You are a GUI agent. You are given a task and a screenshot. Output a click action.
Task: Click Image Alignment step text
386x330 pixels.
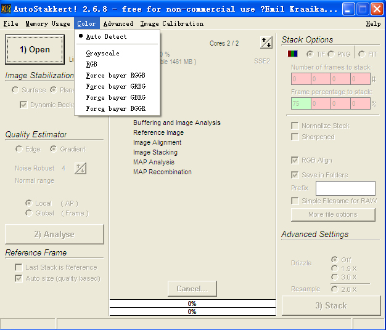[x=157, y=142]
